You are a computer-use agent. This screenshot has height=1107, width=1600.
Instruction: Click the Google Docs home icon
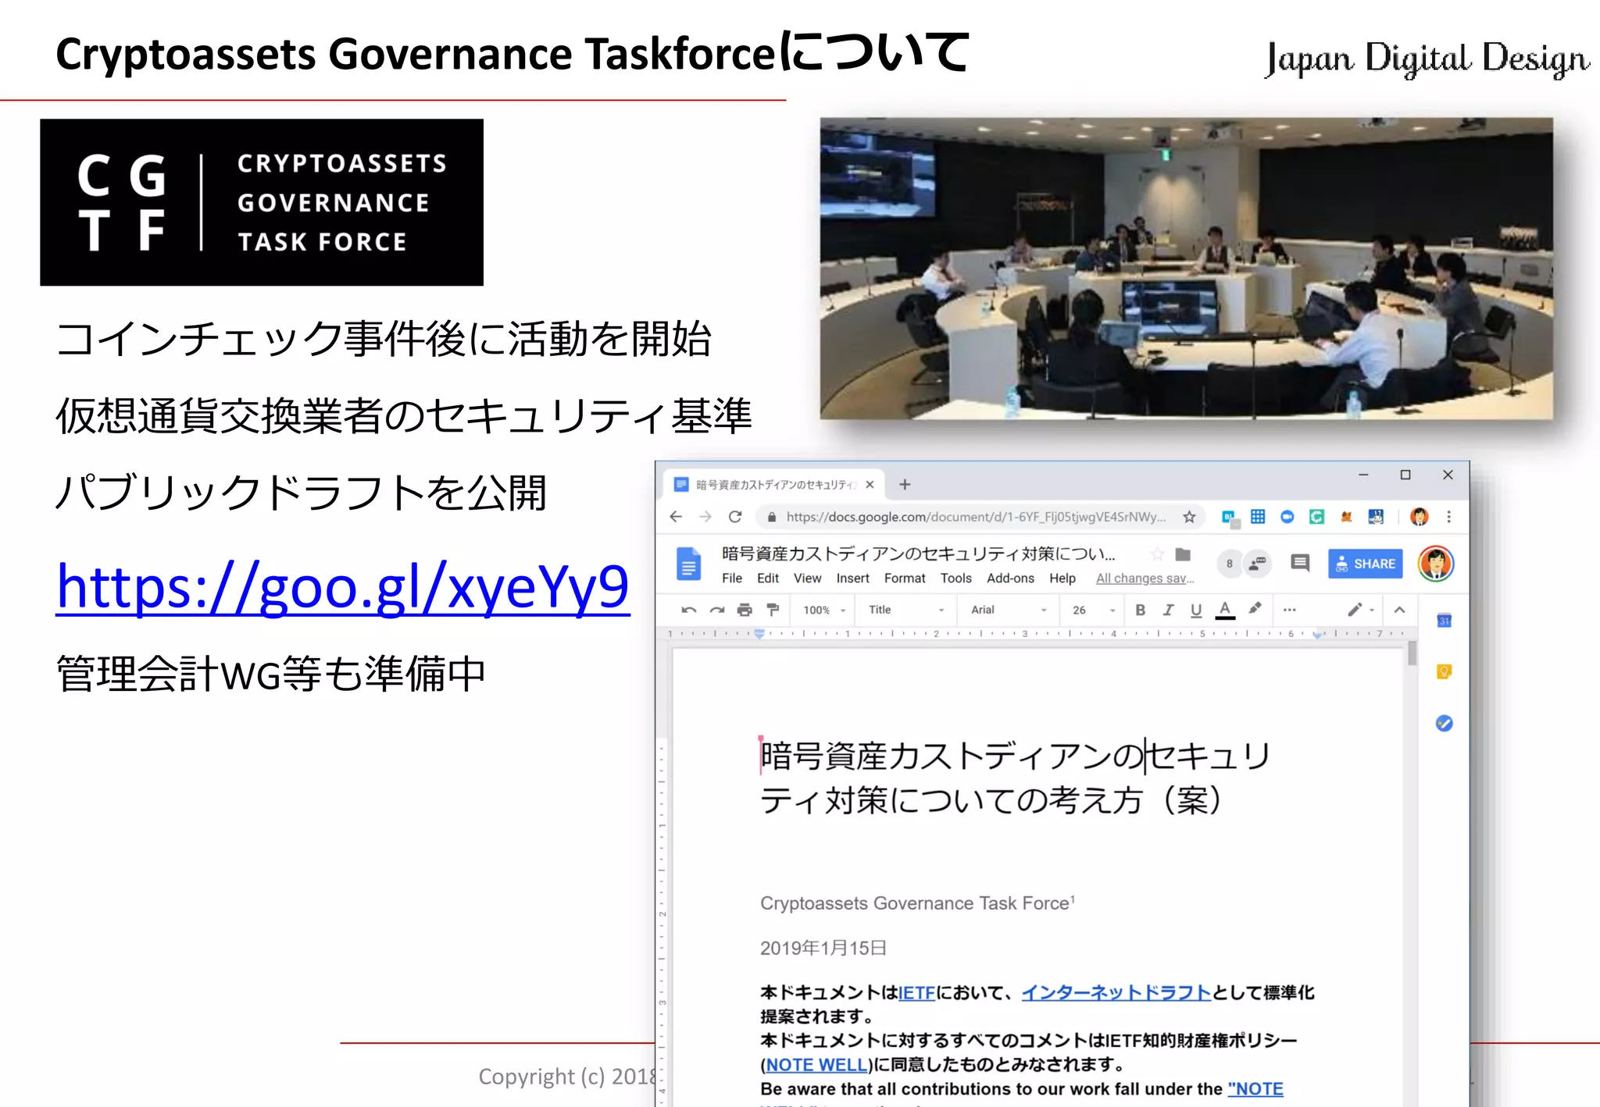(x=688, y=564)
